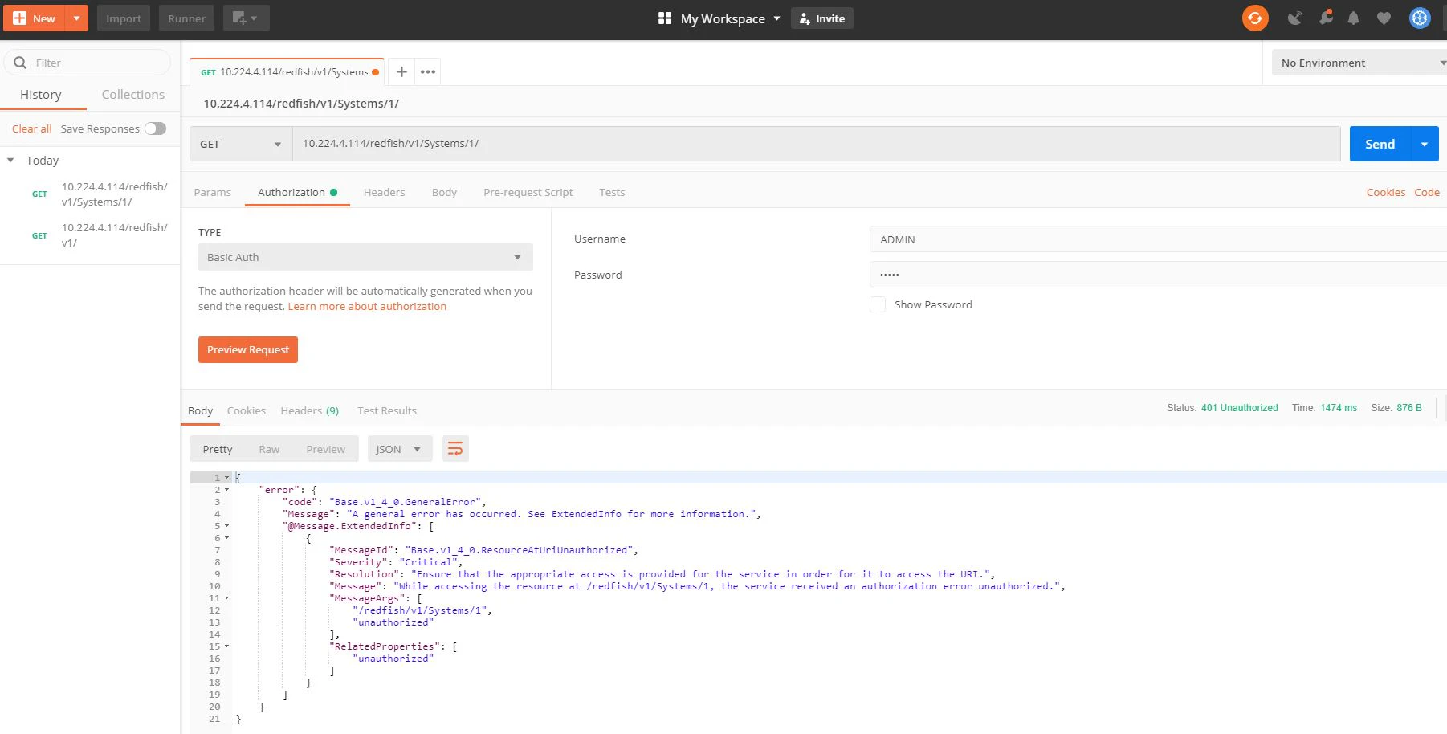This screenshot has height=734, width=1447.
Task: Open the New button dropdown arrow
Action: coord(76,18)
